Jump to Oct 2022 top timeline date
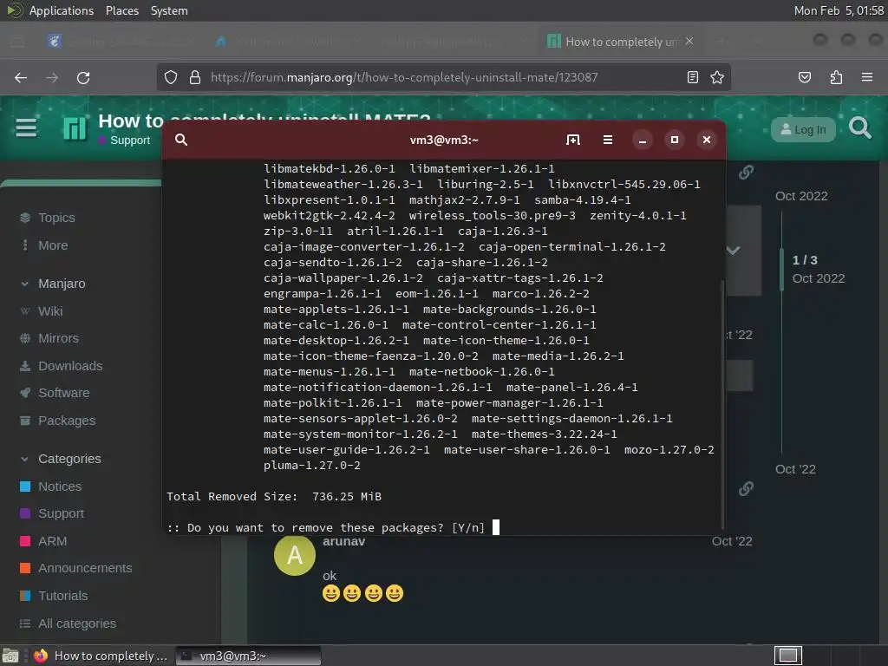 [801, 196]
